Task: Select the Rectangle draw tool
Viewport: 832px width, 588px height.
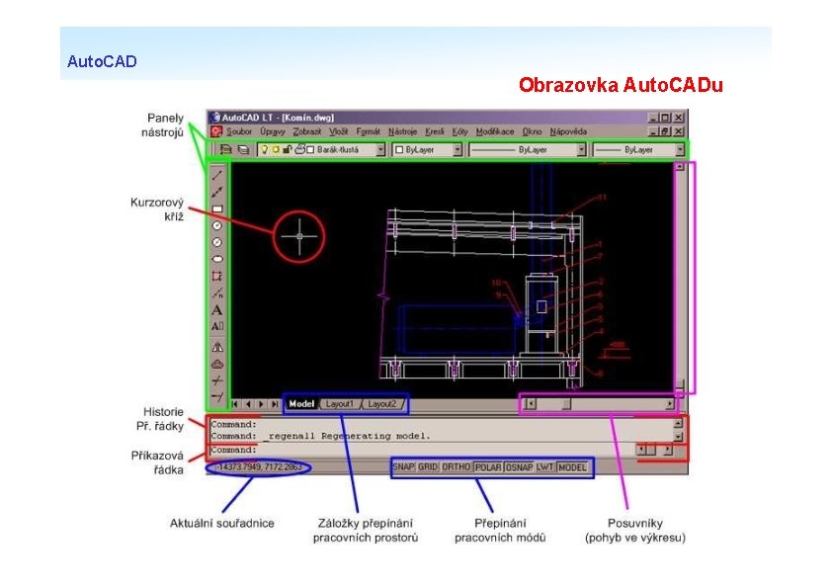Action: tap(217, 209)
